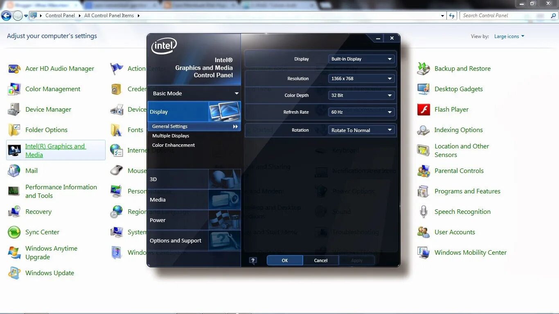Open Sync Center green icon
559x314 pixels.
14,232
